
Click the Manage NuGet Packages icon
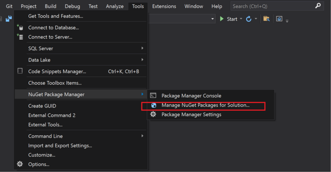pyautogui.click(x=153, y=105)
